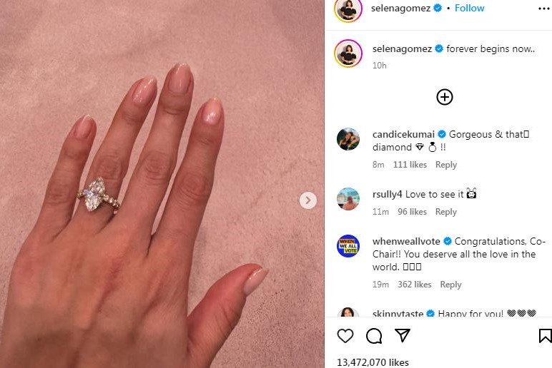Reply to candicekumai's comment
Image resolution: width=552 pixels, height=368 pixels.
point(446,165)
